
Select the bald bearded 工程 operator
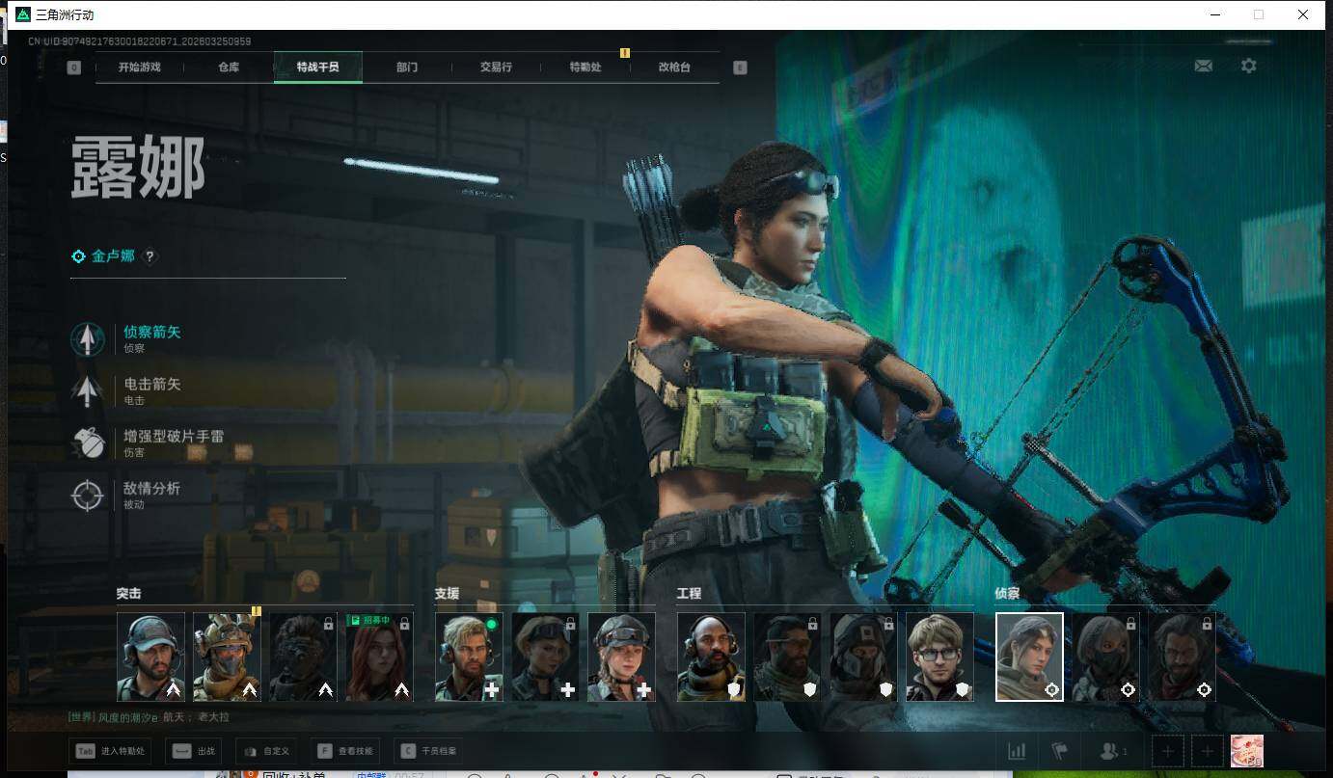pyautogui.click(x=711, y=657)
